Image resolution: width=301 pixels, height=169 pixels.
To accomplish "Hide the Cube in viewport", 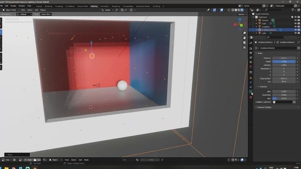I will [295, 23].
